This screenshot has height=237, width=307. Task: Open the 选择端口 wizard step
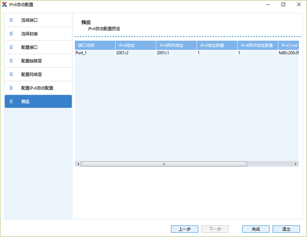pyautogui.click(x=38, y=20)
